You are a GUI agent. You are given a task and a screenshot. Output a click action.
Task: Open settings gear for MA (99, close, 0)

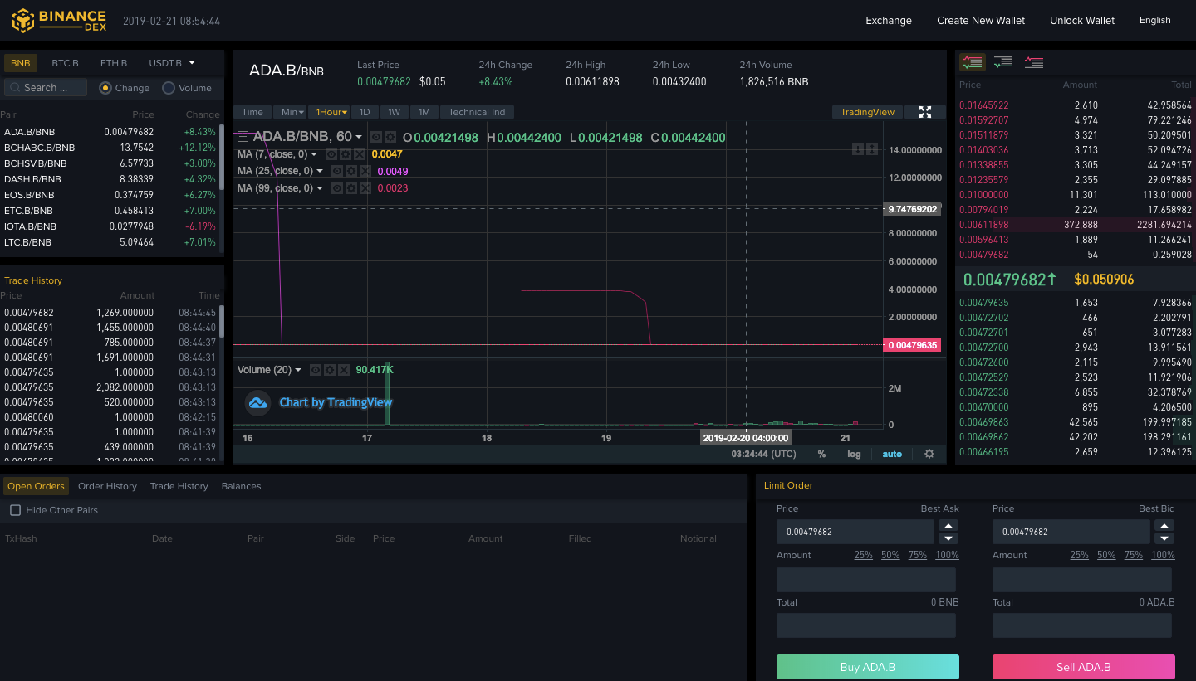(x=350, y=188)
